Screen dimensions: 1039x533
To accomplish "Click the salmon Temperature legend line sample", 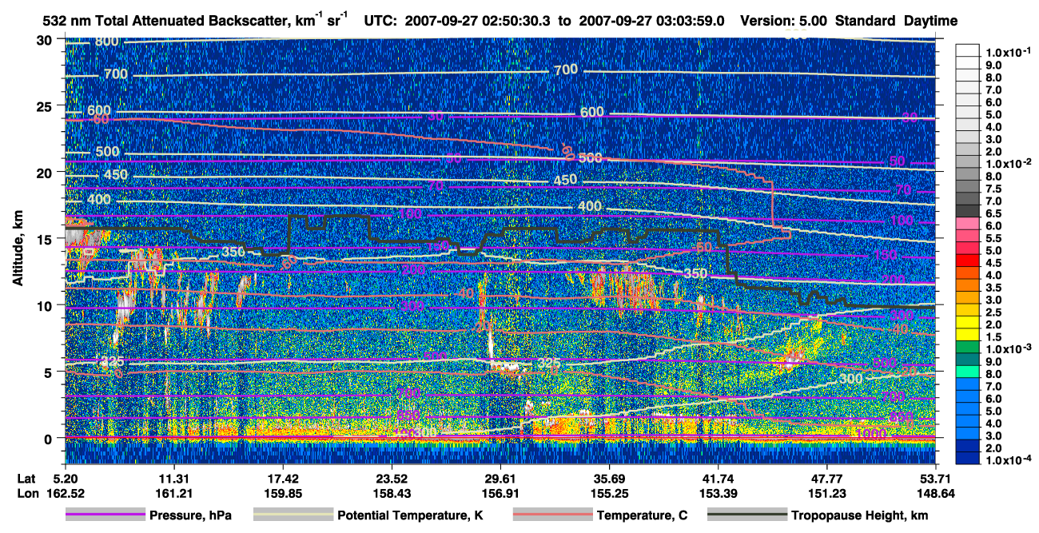I will click(553, 515).
